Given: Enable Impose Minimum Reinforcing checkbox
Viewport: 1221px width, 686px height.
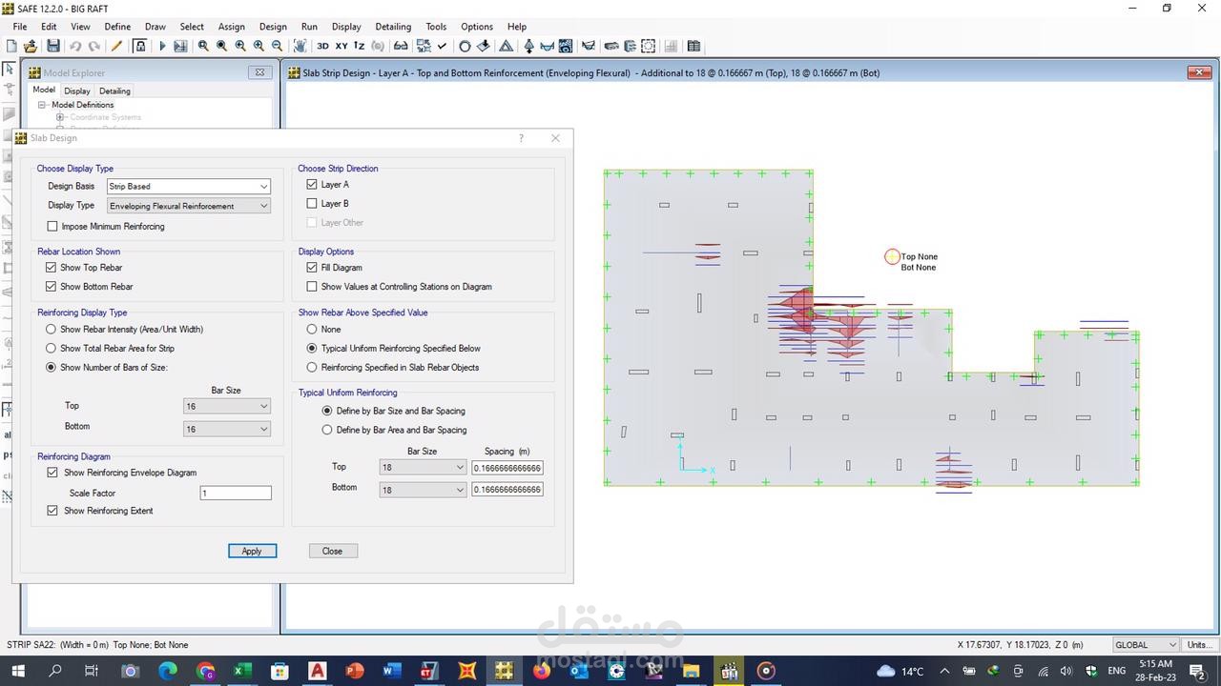Looking at the screenshot, I should pyautogui.click(x=52, y=227).
